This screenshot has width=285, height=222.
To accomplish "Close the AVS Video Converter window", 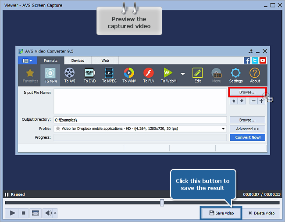I will tap(265, 51).
